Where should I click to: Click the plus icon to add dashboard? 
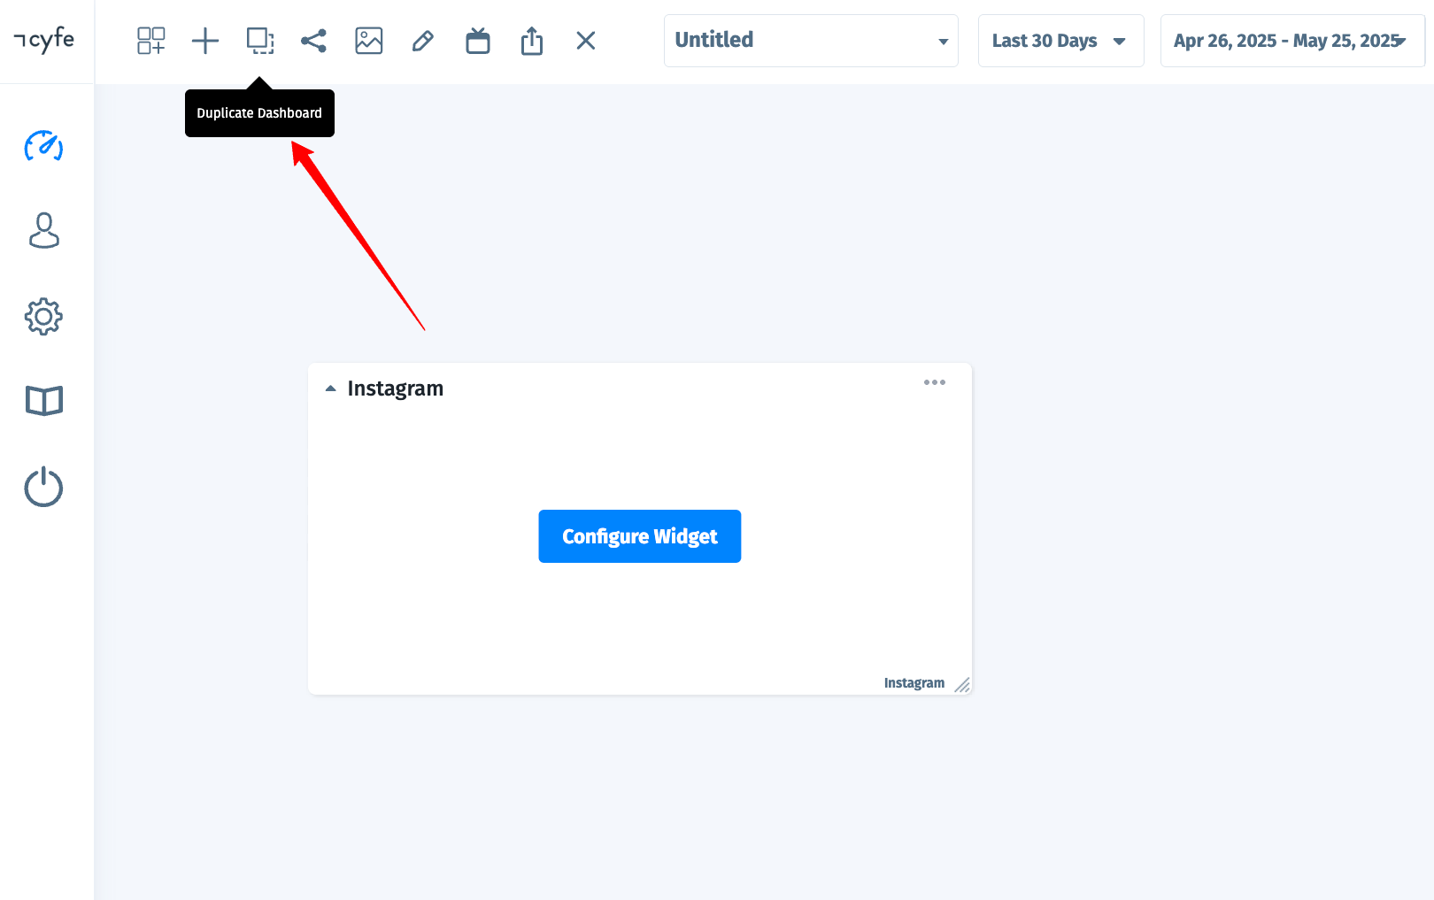(205, 41)
